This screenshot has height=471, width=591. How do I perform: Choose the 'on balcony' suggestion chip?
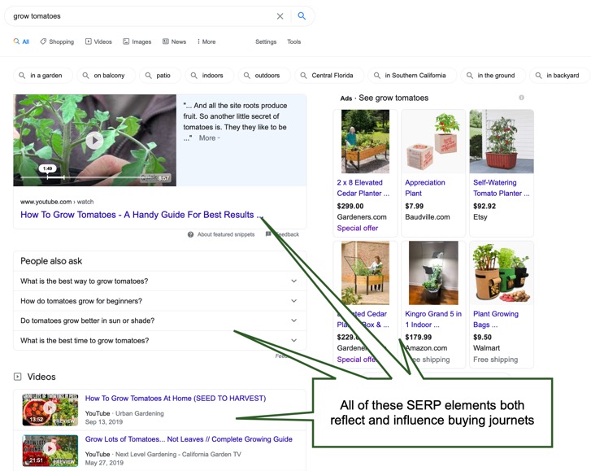coord(106,76)
